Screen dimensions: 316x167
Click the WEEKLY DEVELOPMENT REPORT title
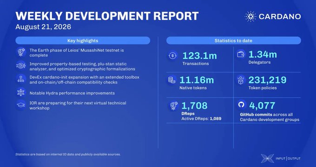click(x=107, y=16)
